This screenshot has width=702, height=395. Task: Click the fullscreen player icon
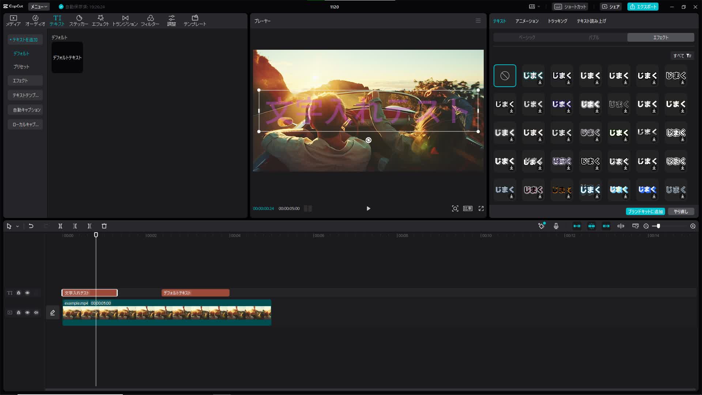point(481,208)
